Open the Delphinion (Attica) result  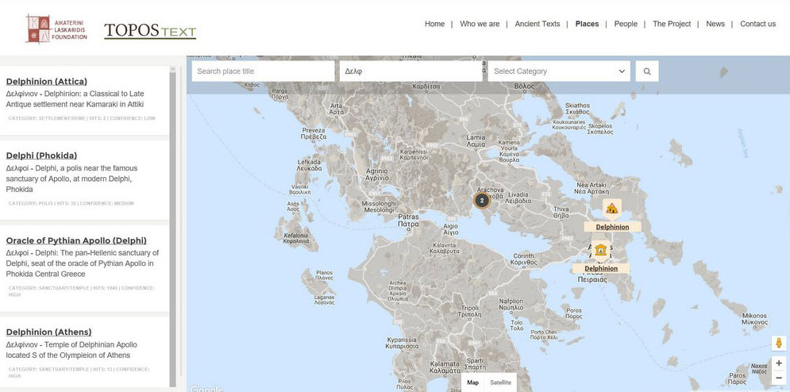pyautogui.click(x=46, y=81)
